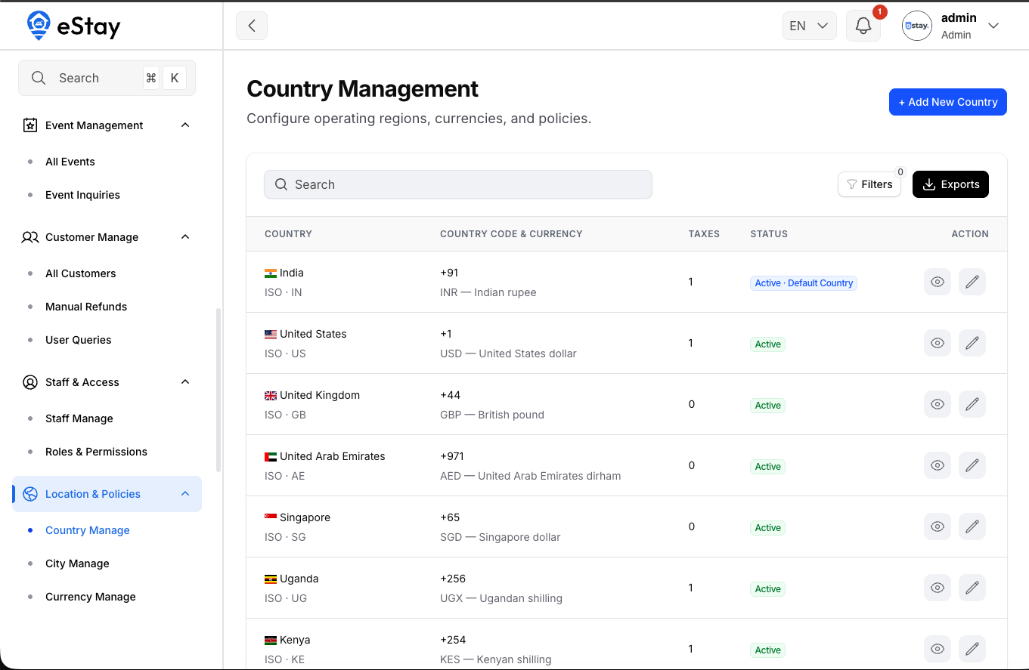Open All Events page
The width and height of the screenshot is (1029, 670).
70,162
